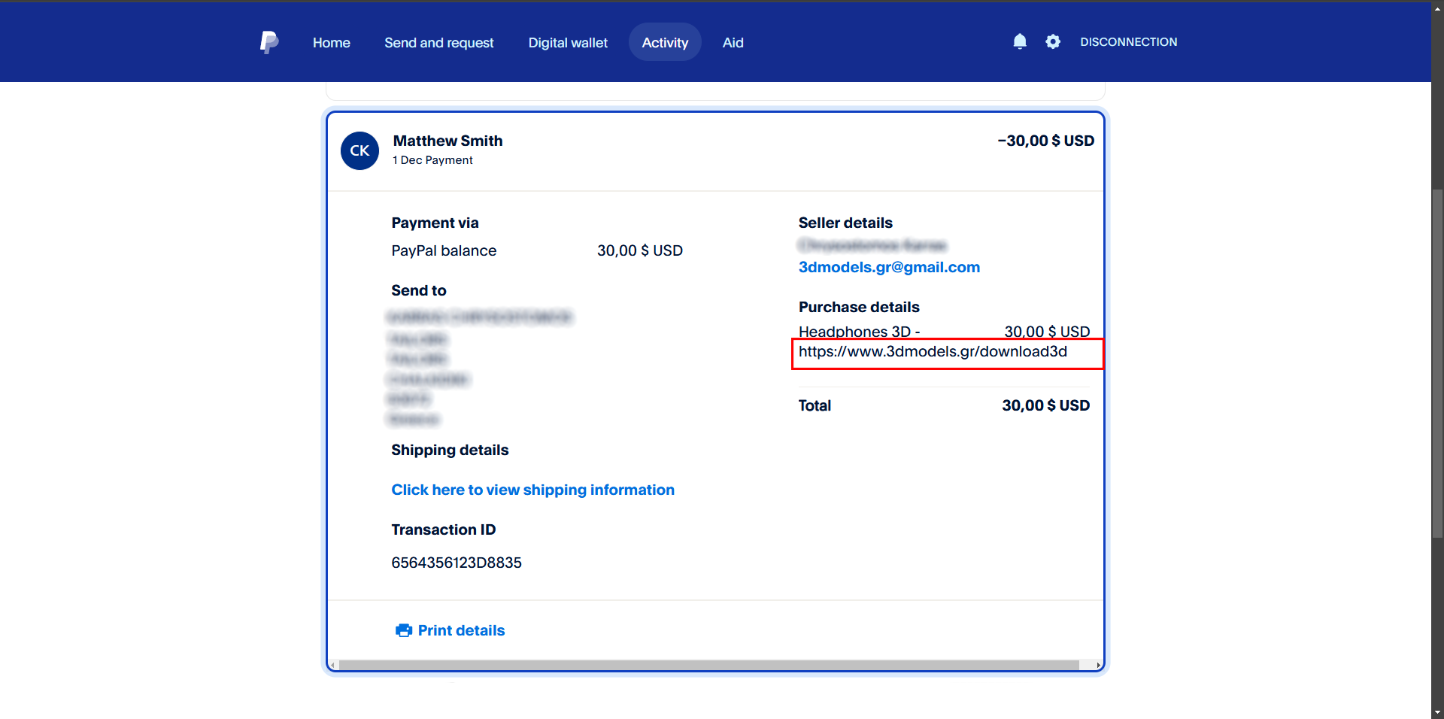Viewport: 1444px width, 719px height.
Task: Click the printer icon
Action: point(404,630)
